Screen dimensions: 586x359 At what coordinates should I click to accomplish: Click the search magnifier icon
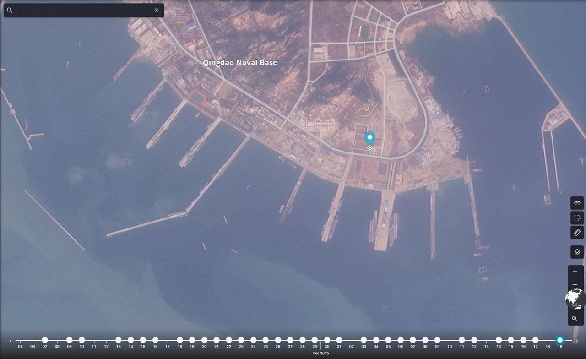click(10, 10)
